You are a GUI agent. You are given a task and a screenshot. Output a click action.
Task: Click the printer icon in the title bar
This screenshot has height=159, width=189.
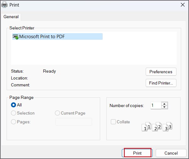click(4, 5)
